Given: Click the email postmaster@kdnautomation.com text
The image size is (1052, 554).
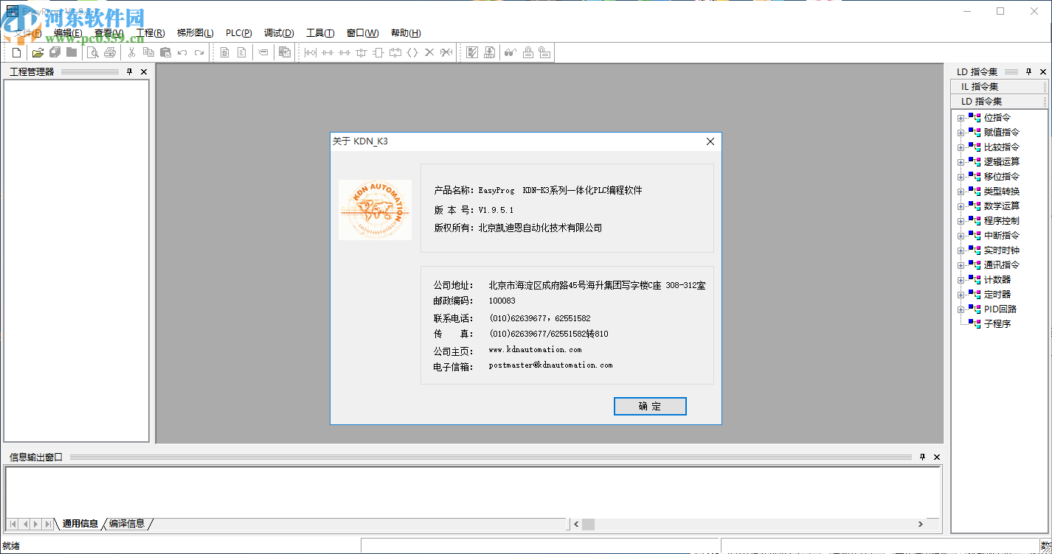Looking at the screenshot, I should 550,365.
